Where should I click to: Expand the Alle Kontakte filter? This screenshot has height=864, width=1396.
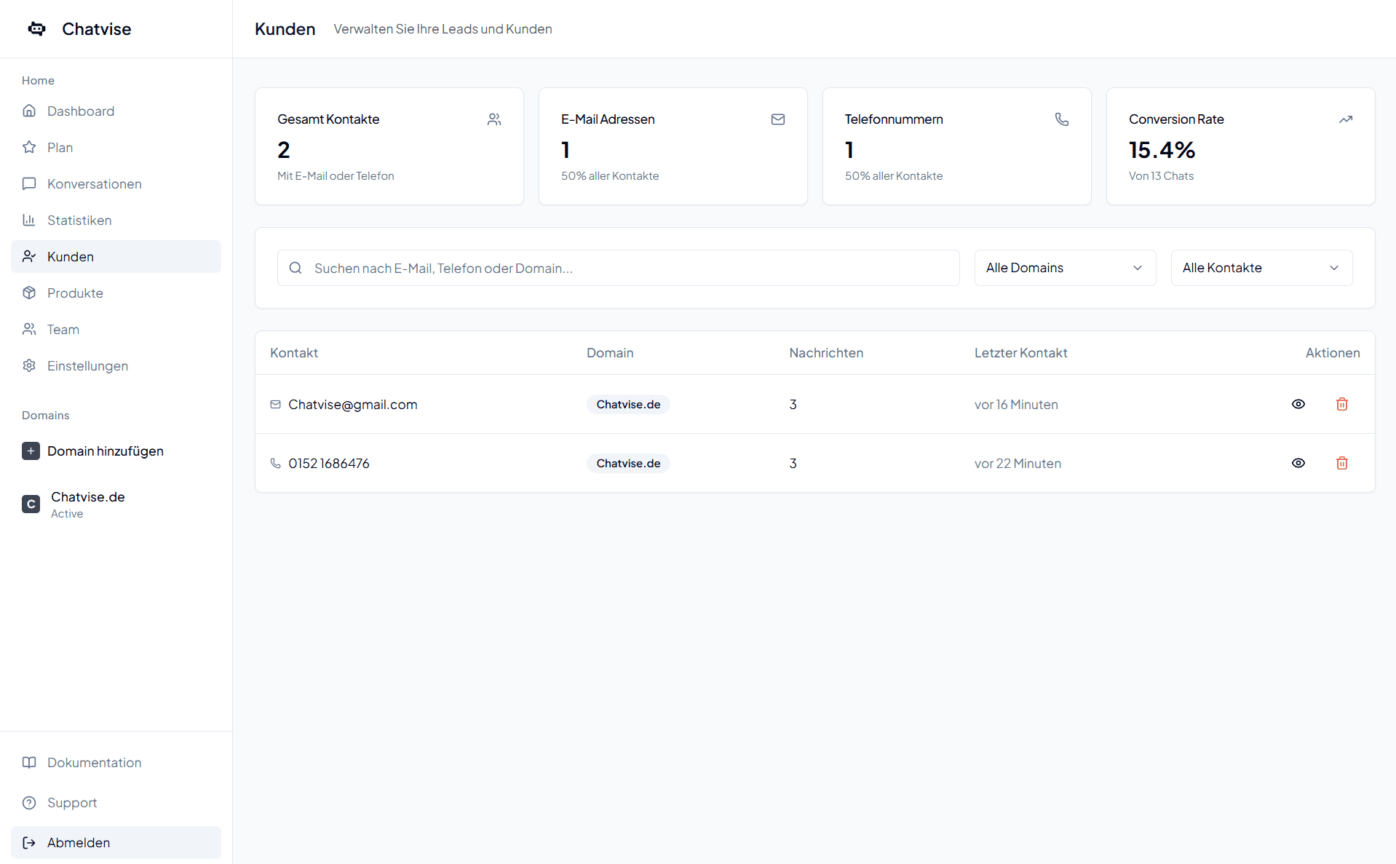coord(1261,268)
